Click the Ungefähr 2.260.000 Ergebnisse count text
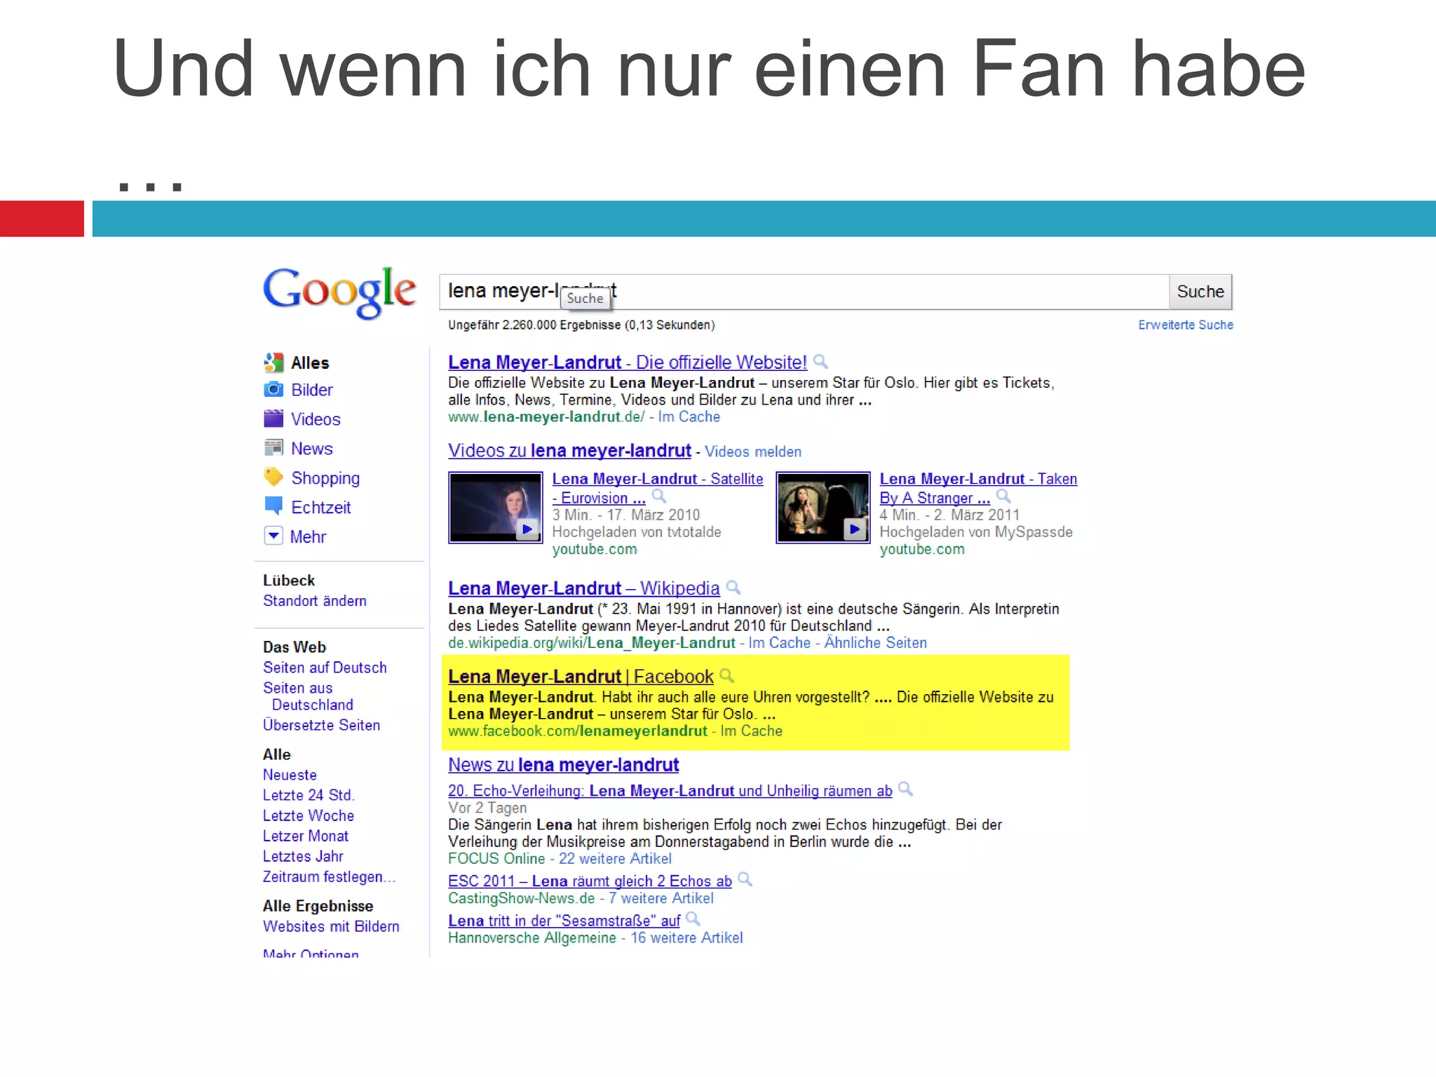The width and height of the screenshot is (1436, 1077). click(581, 325)
